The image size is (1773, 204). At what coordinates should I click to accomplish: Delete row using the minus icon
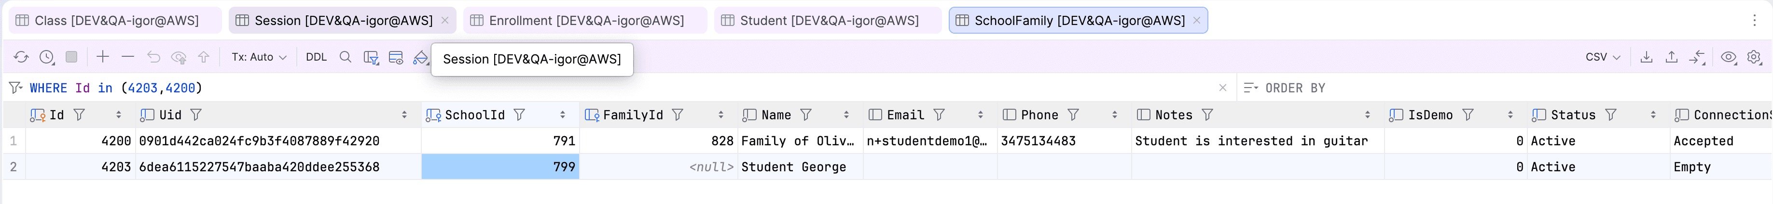(x=128, y=57)
